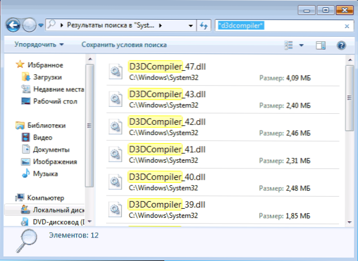This screenshot has height=261, width=358.
Task: Select Библиотеки in the navigation pane
Action: pyautogui.click(x=46, y=125)
